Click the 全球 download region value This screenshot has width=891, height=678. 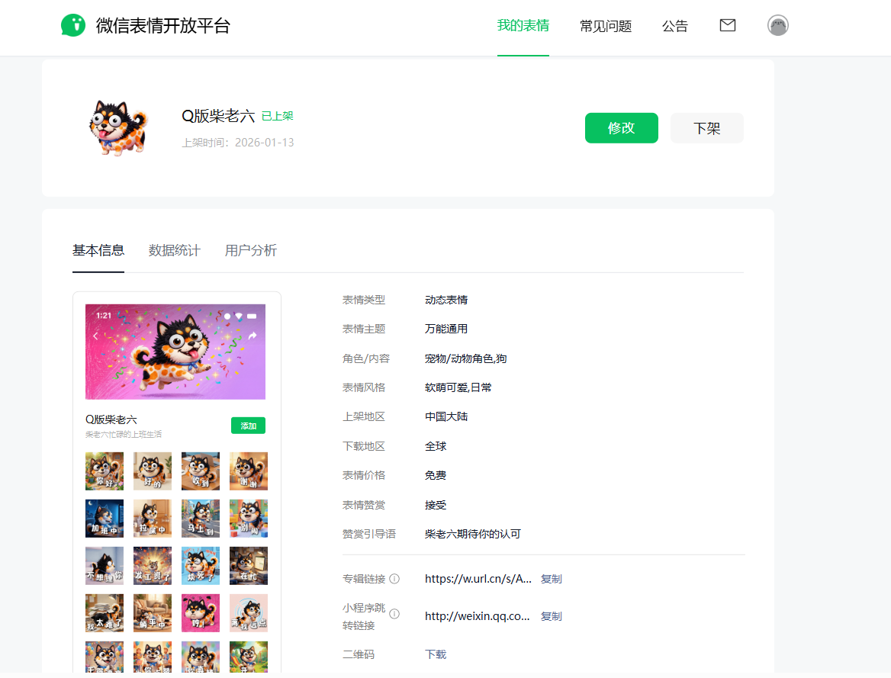(x=436, y=446)
